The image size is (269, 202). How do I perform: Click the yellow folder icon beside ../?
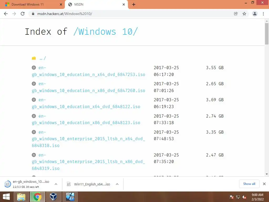pyautogui.click(x=34, y=58)
